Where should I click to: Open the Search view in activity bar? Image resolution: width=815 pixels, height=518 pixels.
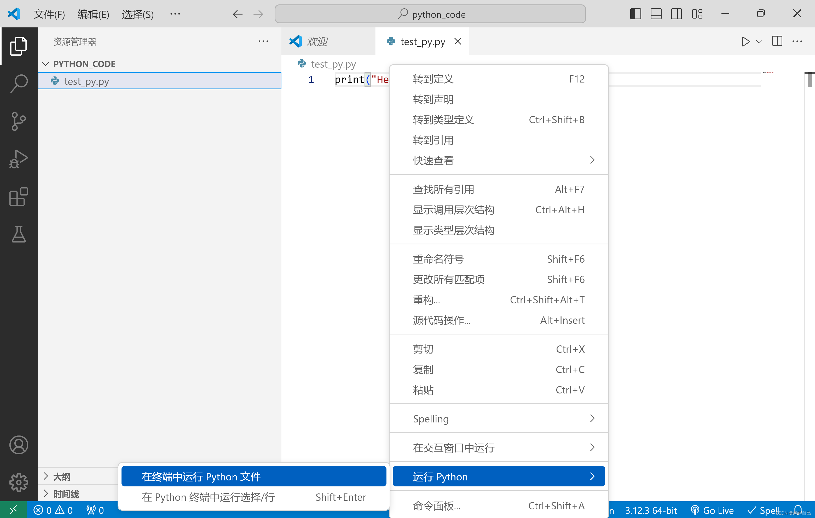point(19,83)
